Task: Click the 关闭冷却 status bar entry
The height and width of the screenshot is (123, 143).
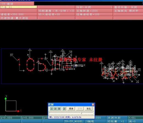Action: pyautogui.click(x=117, y=118)
